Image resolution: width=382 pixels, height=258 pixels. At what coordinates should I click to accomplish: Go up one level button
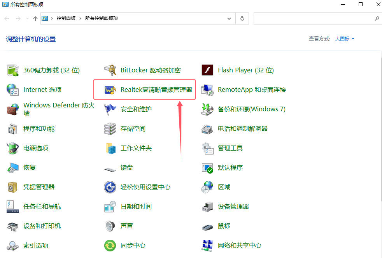pyautogui.click(x=35, y=19)
